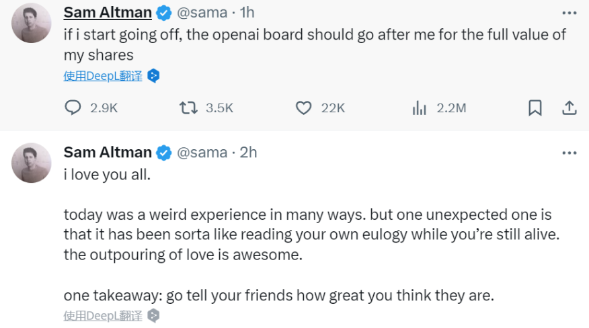Open the 2h timestamp permalink

pyautogui.click(x=248, y=153)
